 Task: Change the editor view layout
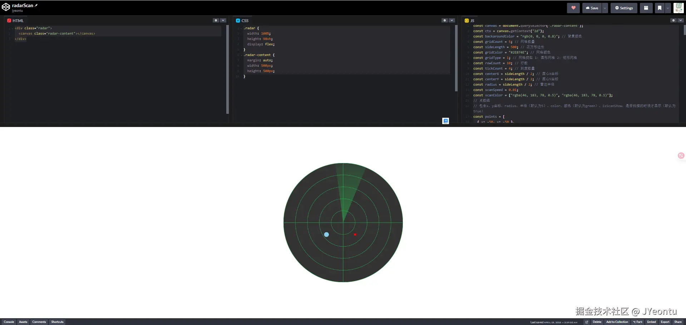[646, 8]
